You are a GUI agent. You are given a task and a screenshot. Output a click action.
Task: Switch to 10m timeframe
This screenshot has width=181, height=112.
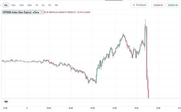point(13,5)
